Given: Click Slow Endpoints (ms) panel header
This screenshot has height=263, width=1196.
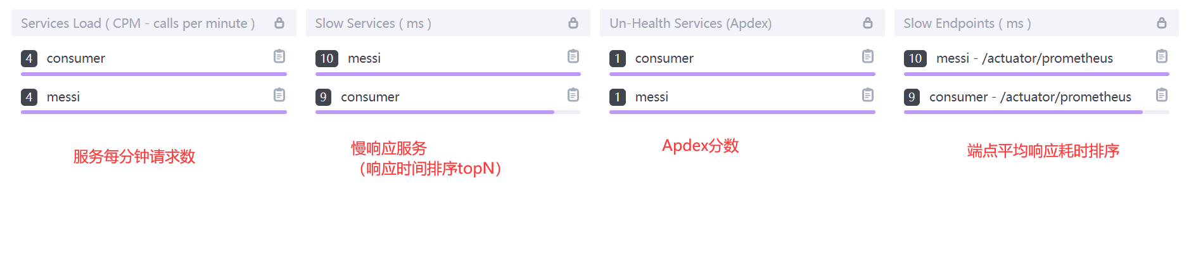Looking at the screenshot, I should pyautogui.click(x=967, y=23).
